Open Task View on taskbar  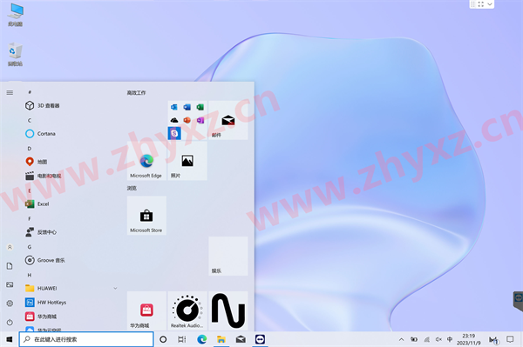coord(182,339)
